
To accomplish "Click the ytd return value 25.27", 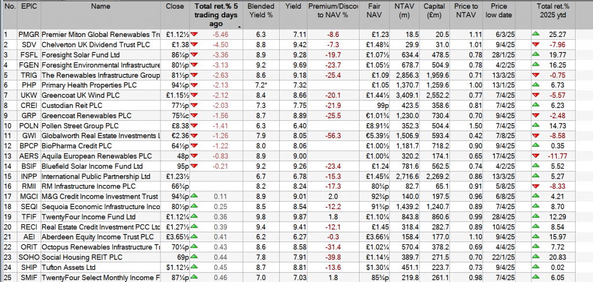I will 557,35.
